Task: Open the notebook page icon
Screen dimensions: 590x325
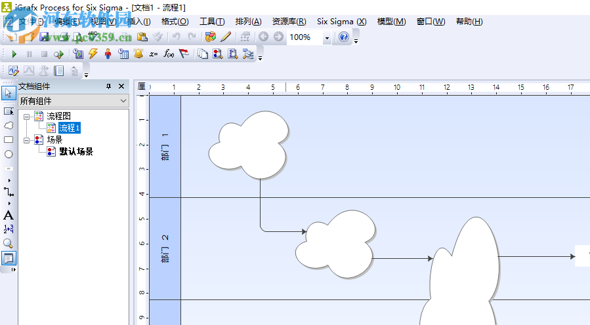Action: coord(58,71)
